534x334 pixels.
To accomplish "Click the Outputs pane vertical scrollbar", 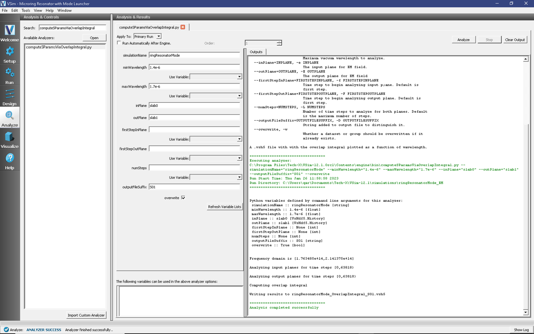I will coord(526,186).
